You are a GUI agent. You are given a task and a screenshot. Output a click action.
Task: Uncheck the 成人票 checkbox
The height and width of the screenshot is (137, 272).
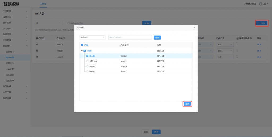click(87, 56)
